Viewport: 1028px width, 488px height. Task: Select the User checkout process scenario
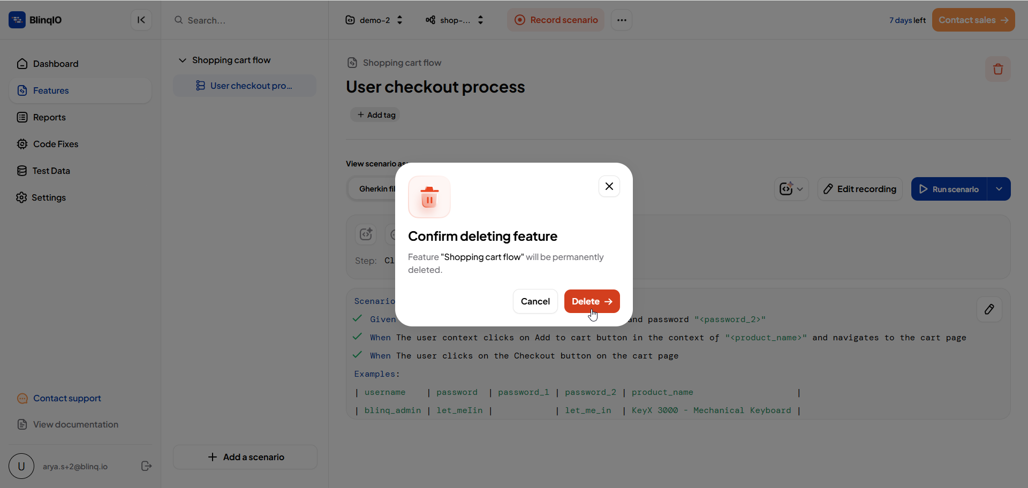tap(251, 86)
